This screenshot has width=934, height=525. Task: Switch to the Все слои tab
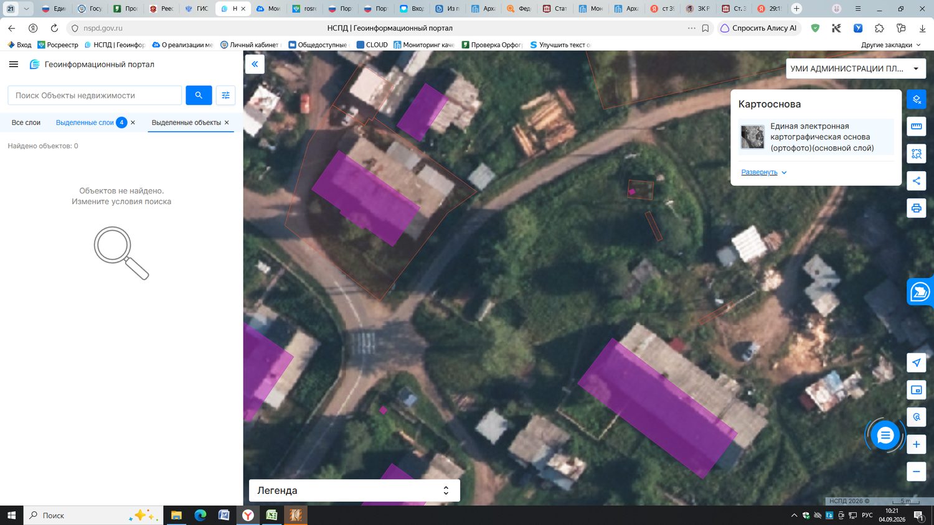[26, 123]
